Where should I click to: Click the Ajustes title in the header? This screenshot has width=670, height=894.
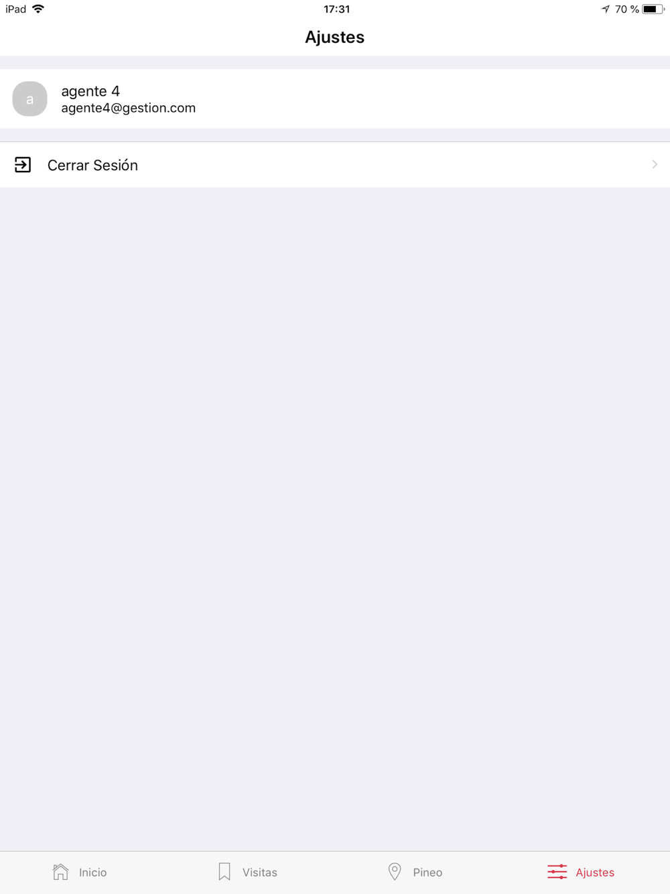[x=335, y=37]
